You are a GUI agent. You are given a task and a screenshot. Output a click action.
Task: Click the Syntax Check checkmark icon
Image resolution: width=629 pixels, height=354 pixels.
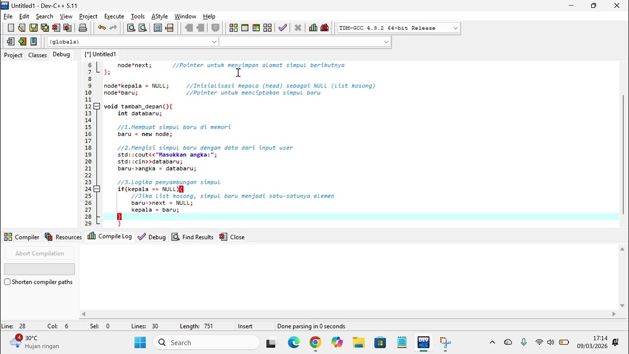[x=283, y=28]
